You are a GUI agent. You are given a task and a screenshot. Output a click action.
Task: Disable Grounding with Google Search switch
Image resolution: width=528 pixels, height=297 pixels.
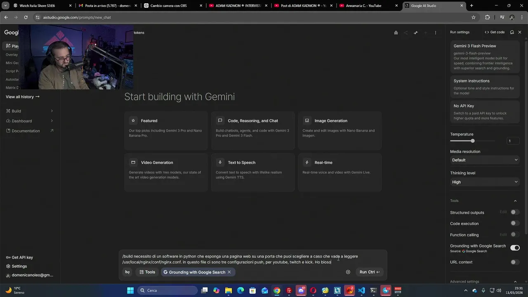[515, 248]
